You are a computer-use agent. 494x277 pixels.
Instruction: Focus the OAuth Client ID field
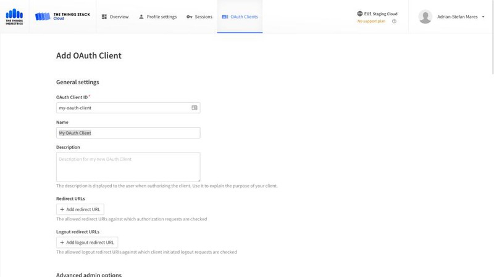pyautogui.click(x=122, y=108)
